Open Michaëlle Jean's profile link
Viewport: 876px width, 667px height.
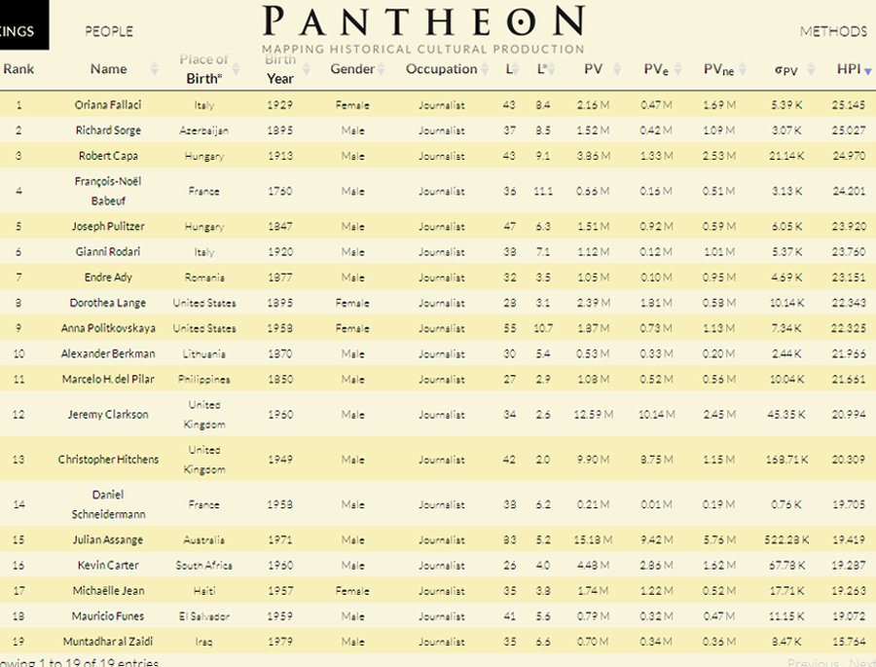108,590
